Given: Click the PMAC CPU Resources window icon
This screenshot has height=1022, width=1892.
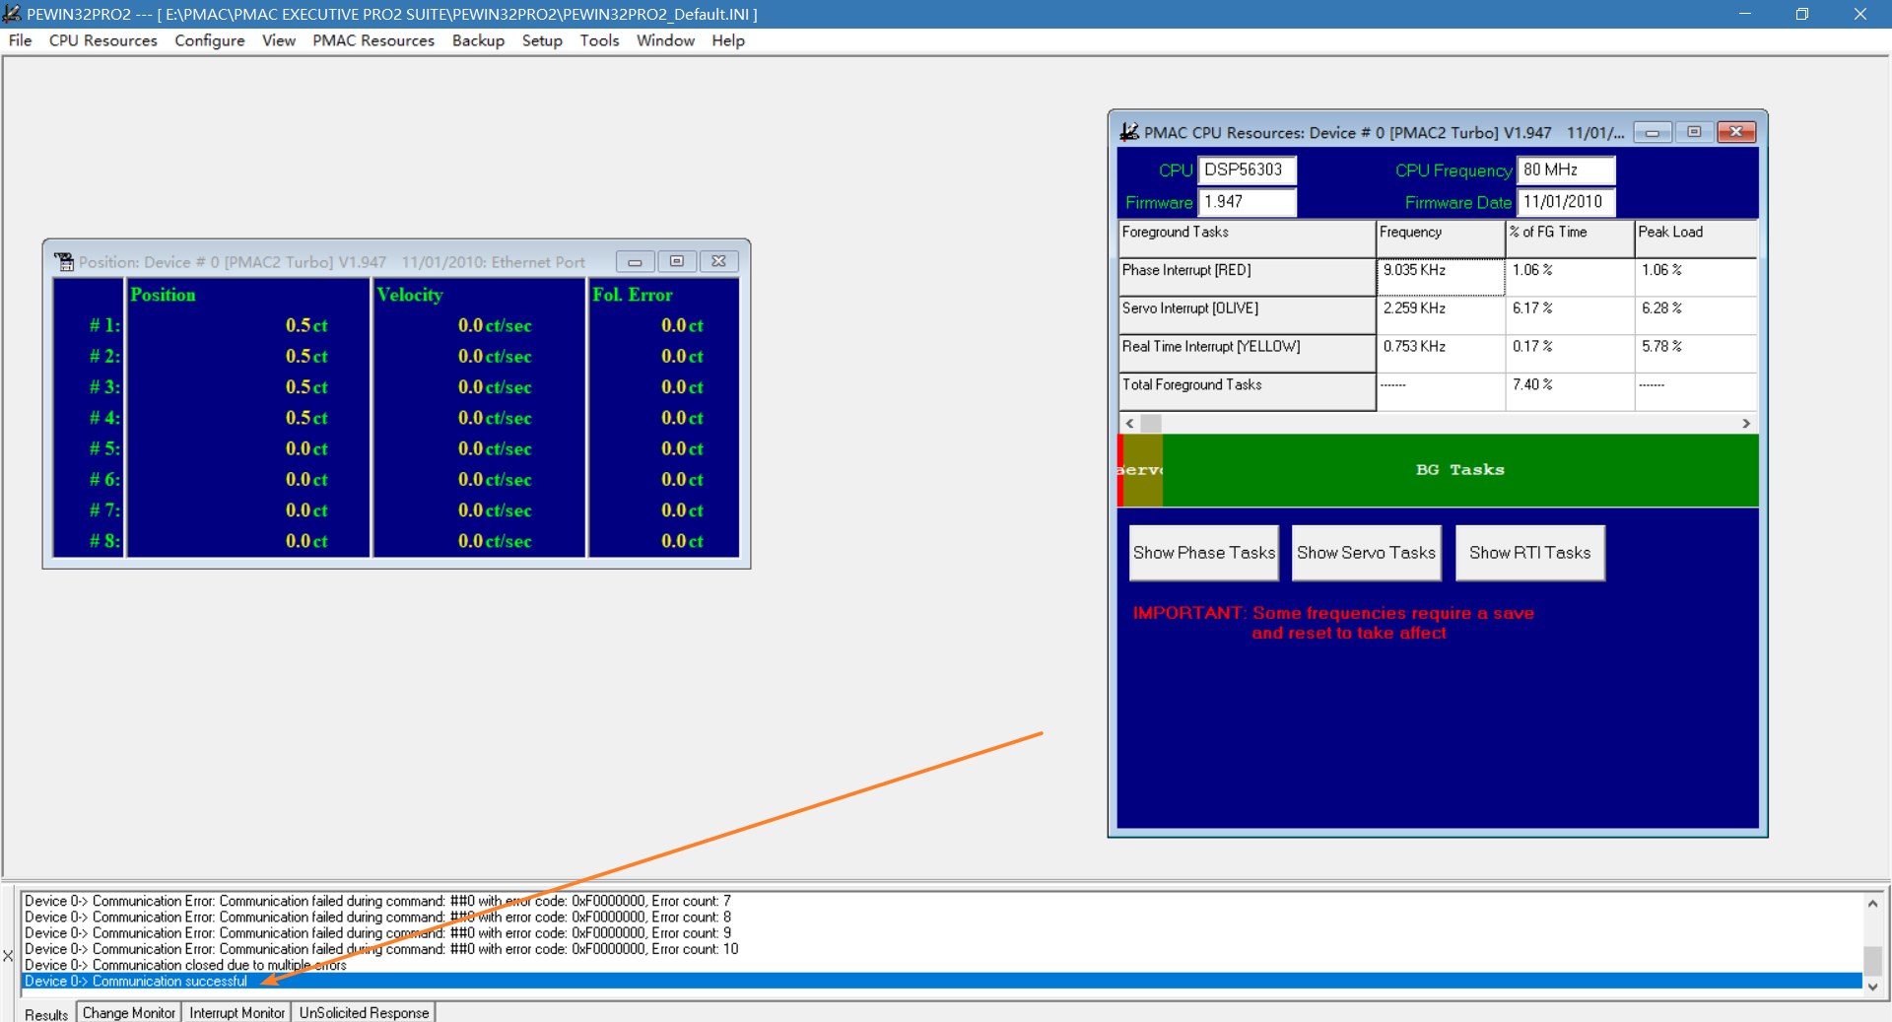Looking at the screenshot, I should pos(1129,131).
